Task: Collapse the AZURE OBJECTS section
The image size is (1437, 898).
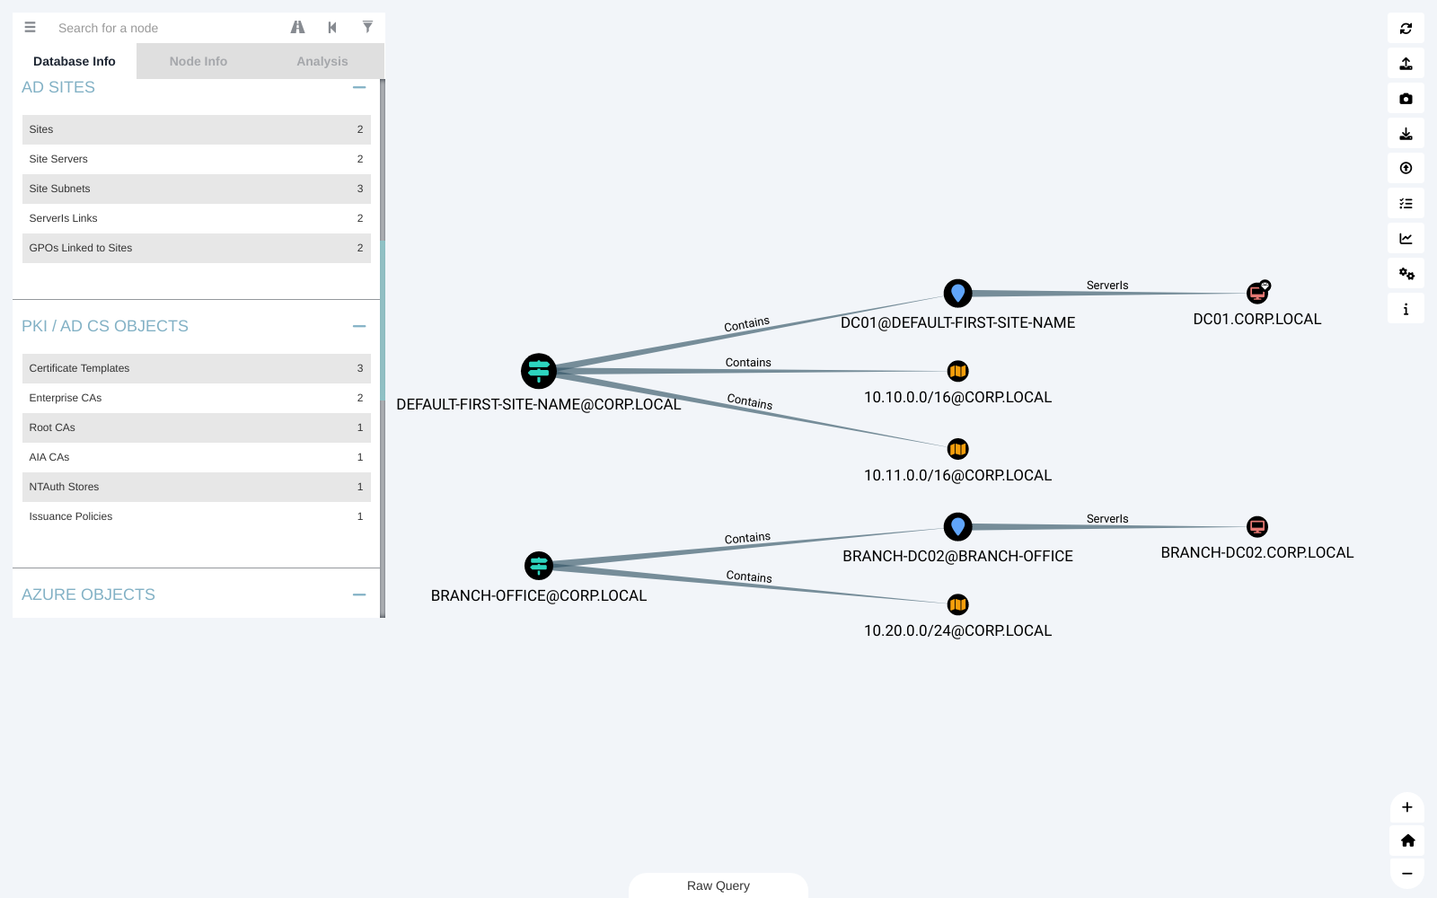Action: [x=359, y=594]
